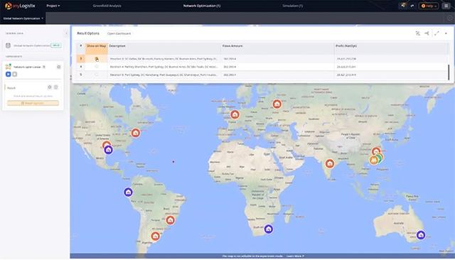The width and height of the screenshot is (455, 260).
Task: Click the copy icon beside the Network optimization label
Action: tap(44, 67)
